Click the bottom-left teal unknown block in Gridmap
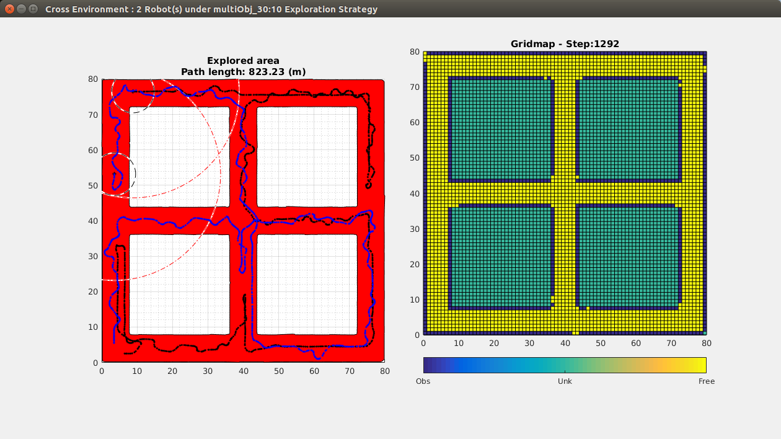 click(x=501, y=256)
